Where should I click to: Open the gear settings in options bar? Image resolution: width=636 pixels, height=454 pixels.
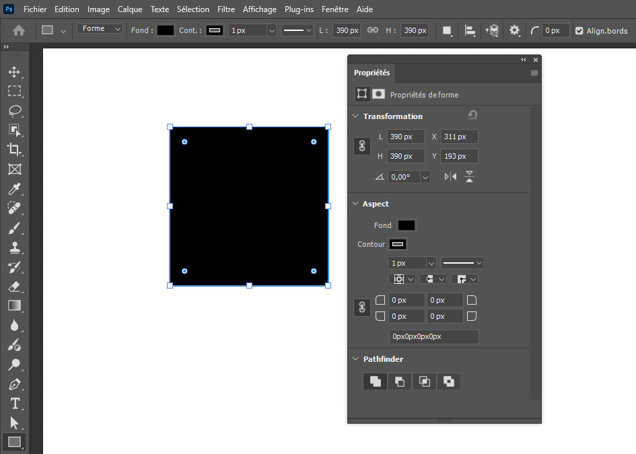coord(514,30)
